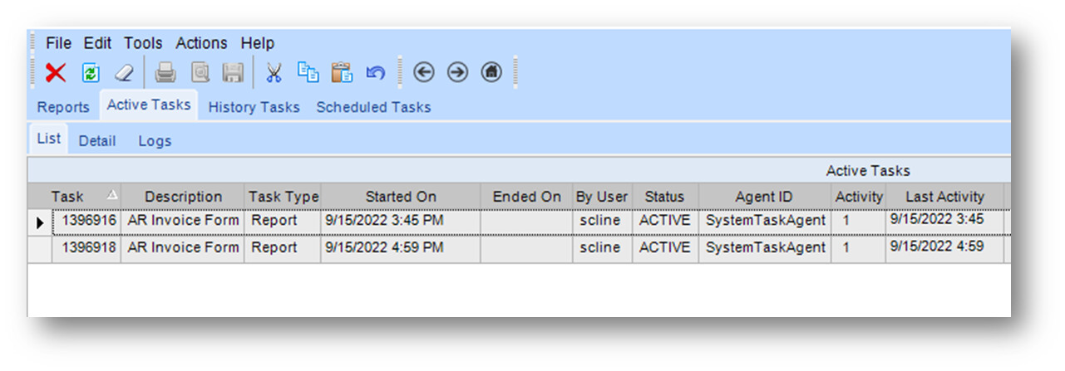1065x371 pixels.
Task: Click the row selector arrow for task 1396916
Action: (x=40, y=222)
